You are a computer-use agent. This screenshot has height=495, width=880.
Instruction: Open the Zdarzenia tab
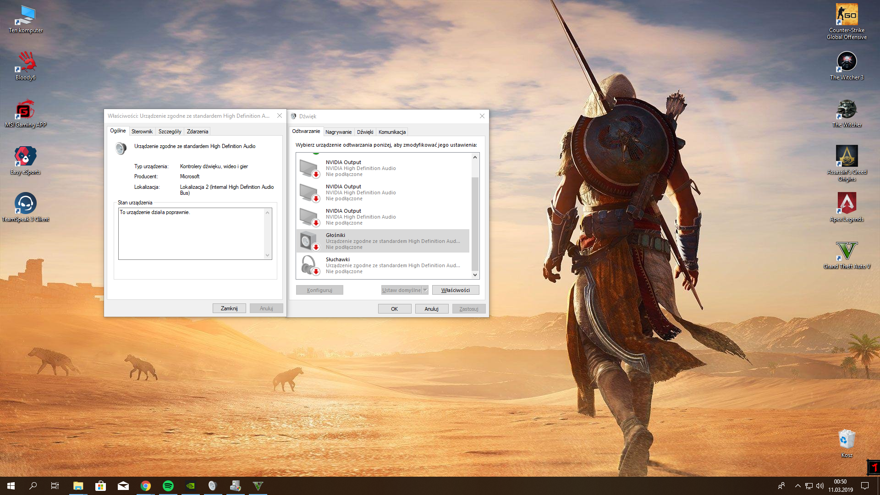198,132
